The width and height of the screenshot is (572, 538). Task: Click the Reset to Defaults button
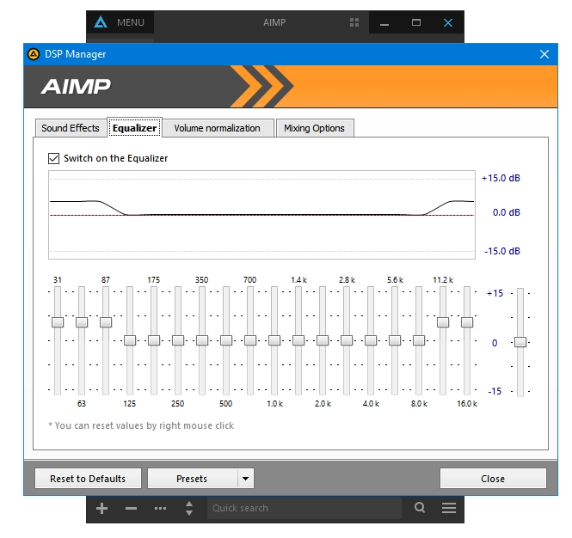[88, 479]
